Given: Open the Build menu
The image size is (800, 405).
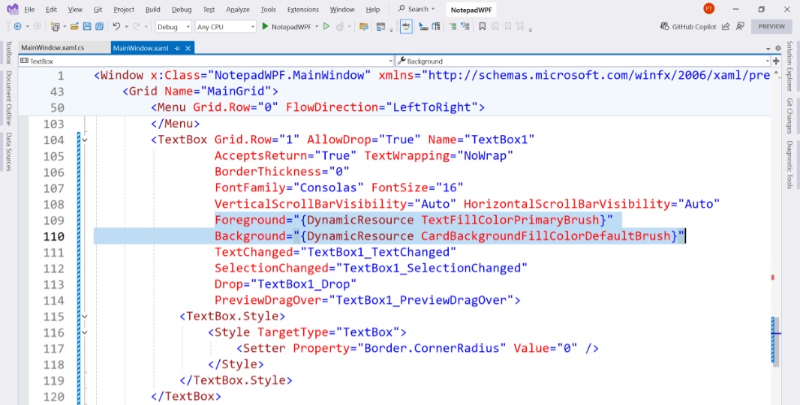Looking at the screenshot, I should click(152, 9).
